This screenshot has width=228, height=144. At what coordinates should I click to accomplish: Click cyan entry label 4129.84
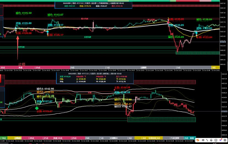tap(204, 28)
